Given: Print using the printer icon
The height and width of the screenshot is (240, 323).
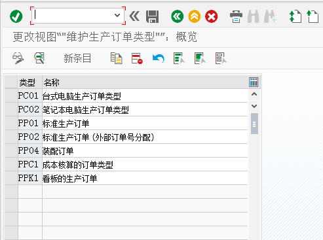Looking at the screenshot, I should [236, 16].
